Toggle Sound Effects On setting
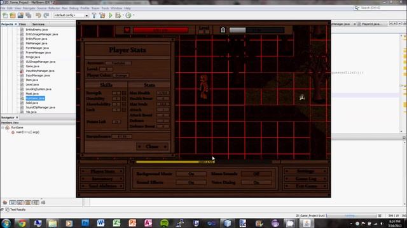The height and width of the screenshot is (228, 407). [191, 182]
